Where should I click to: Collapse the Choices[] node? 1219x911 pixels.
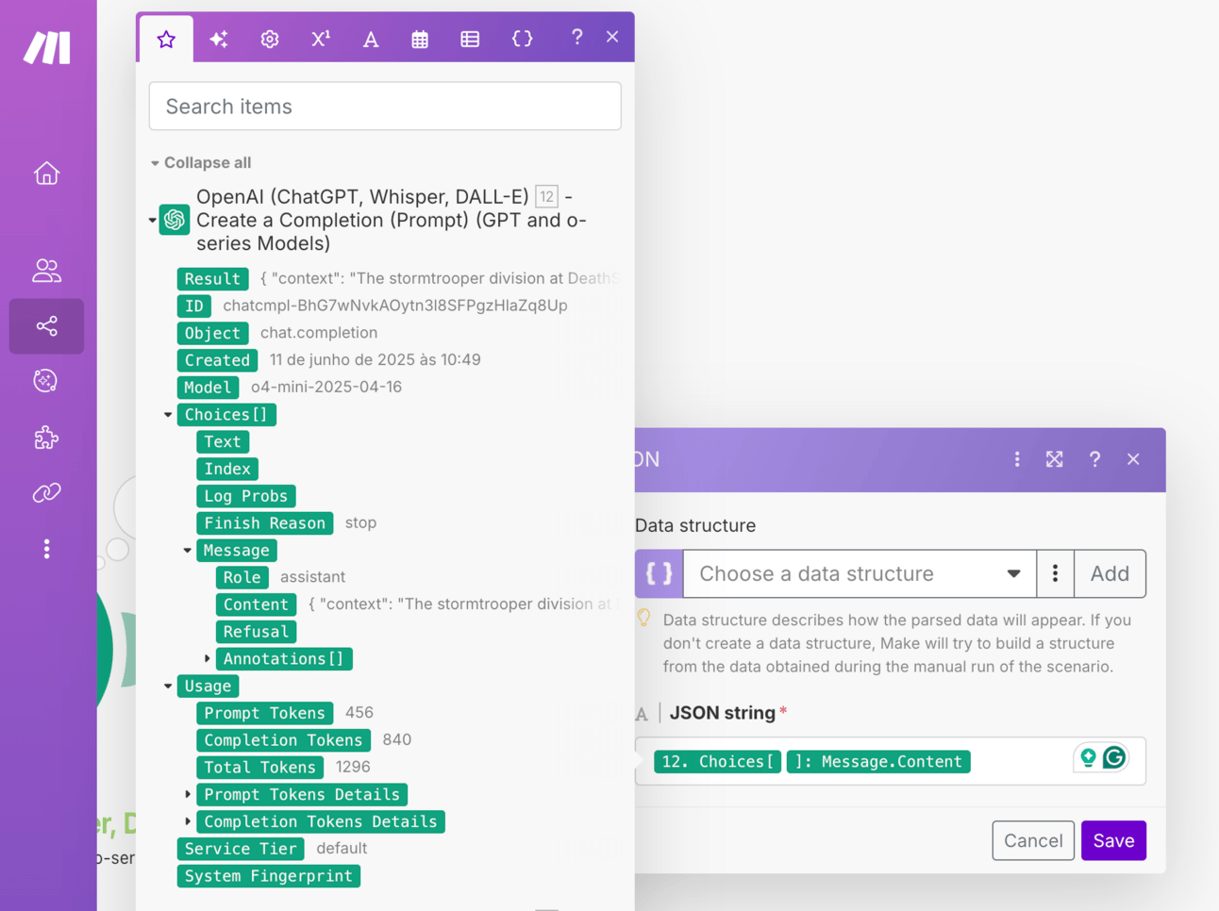click(168, 415)
